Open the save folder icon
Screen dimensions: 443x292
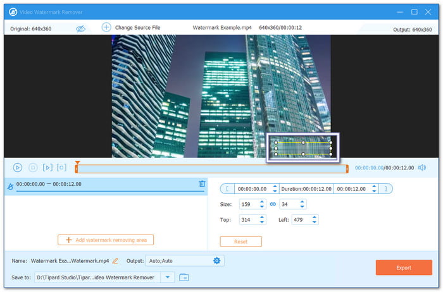click(x=184, y=277)
